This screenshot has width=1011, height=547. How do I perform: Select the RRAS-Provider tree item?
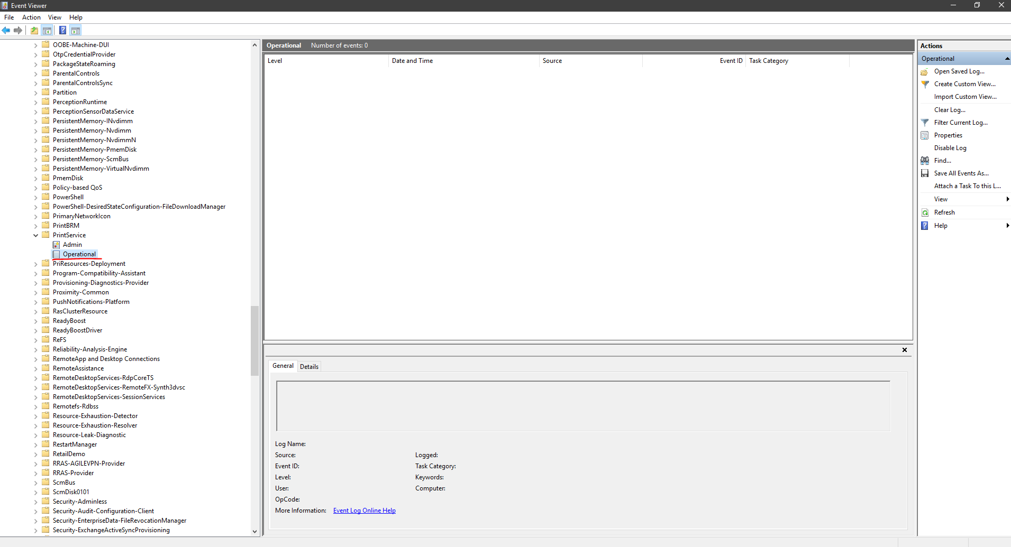click(x=73, y=473)
